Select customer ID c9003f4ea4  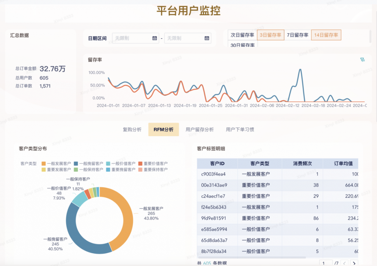coord(213,174)
